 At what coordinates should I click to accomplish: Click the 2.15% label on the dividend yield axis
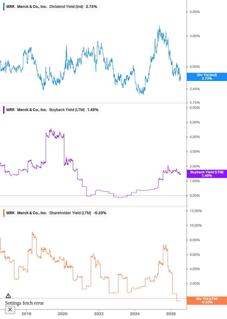tap(195, 103)
